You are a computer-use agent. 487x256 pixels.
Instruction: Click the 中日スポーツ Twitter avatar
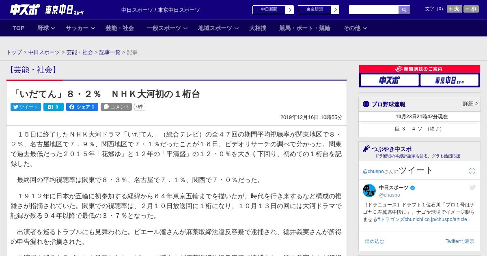369,191
